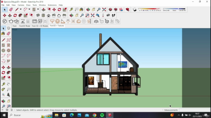Start V-Ray interactive render teapot with hand
This screenshot has height=118, width=211.
(x=16, y=21)
